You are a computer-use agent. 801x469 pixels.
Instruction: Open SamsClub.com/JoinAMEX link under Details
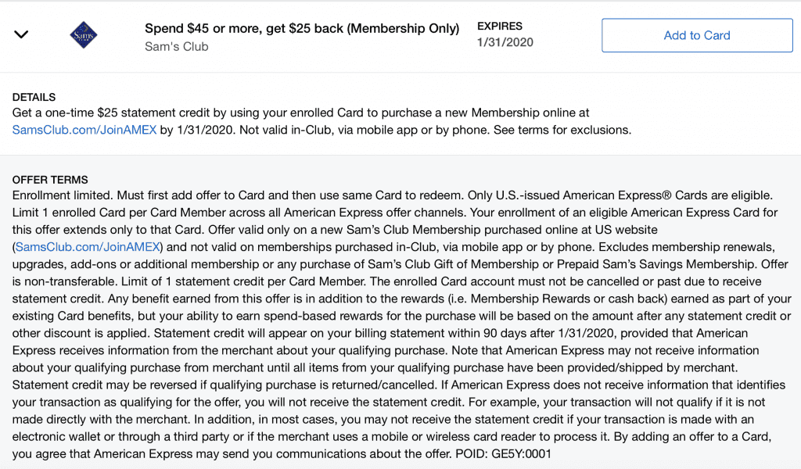click(84, 130)
